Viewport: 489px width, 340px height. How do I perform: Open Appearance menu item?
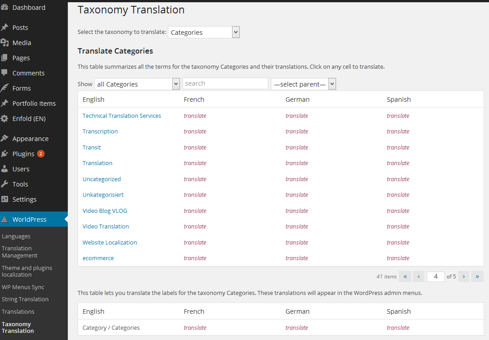tap(30, 138)
